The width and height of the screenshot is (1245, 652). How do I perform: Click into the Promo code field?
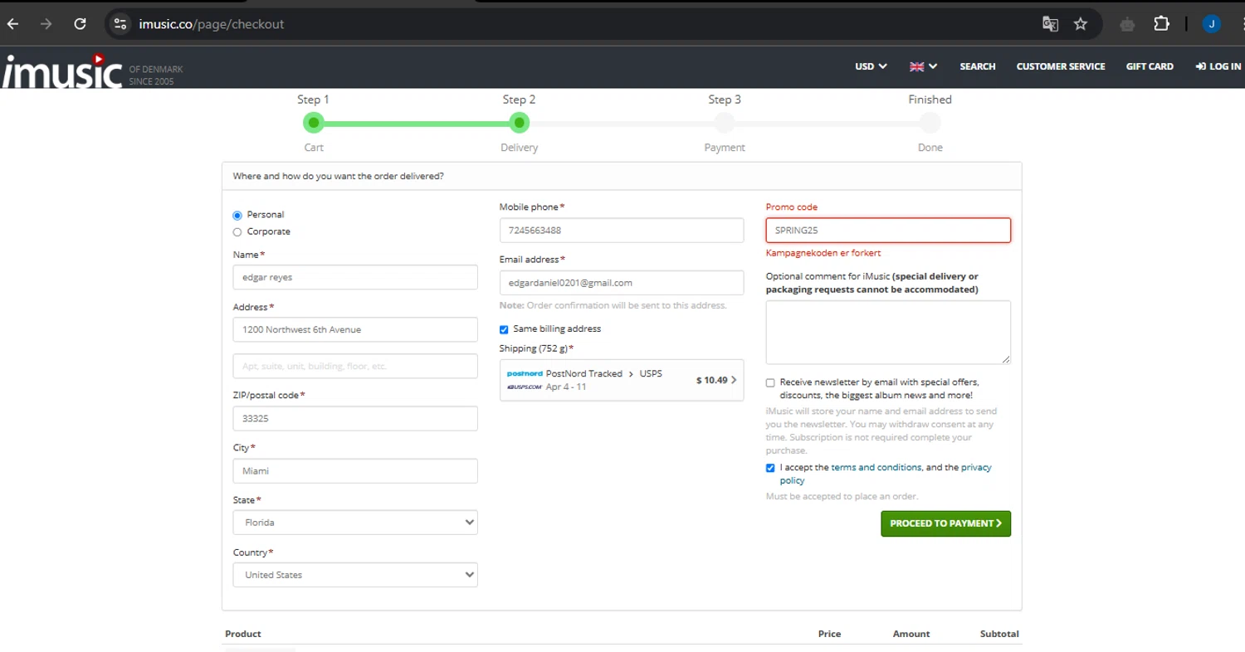coord(887,231)
